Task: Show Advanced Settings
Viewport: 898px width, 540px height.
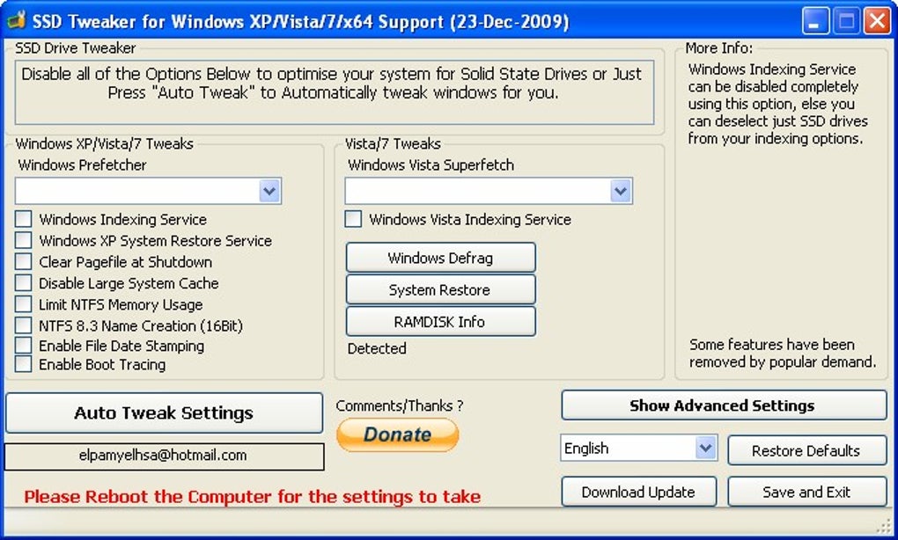Action: 724,405
